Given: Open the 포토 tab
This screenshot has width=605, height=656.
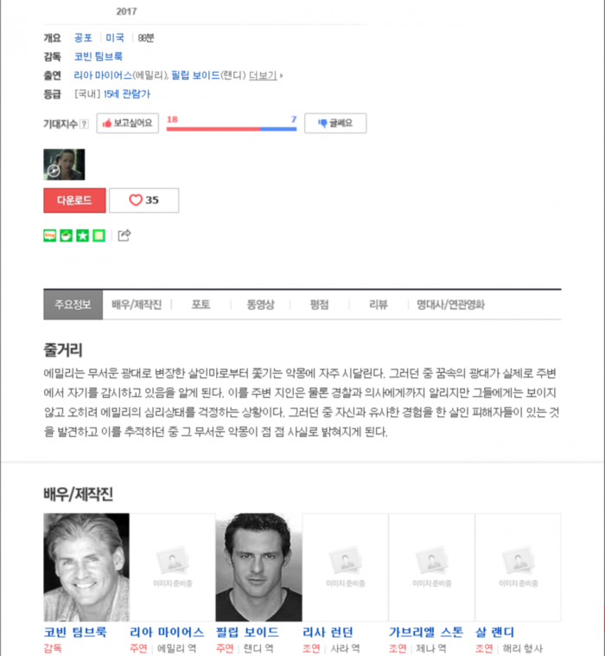Looking at the screenshot, I should [201, 305].
